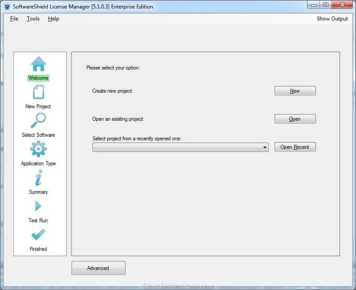Click Show Output in the menu bar
The image size is (356, 290).
[332, 19]
